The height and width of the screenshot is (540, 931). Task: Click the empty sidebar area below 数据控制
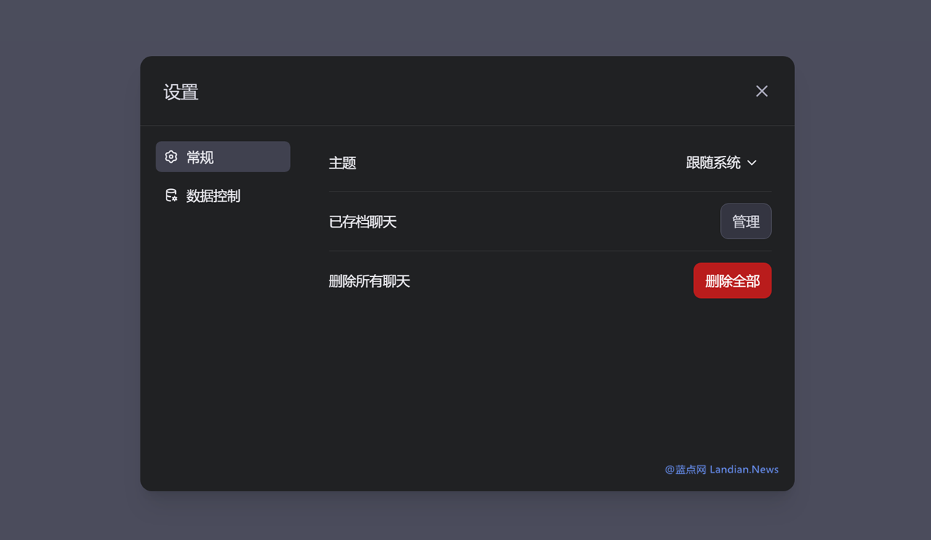[223, 327]
